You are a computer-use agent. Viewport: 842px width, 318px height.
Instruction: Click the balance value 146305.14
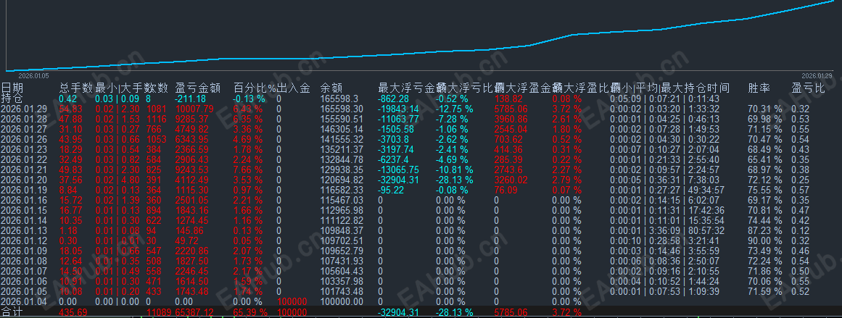[342, 129]
